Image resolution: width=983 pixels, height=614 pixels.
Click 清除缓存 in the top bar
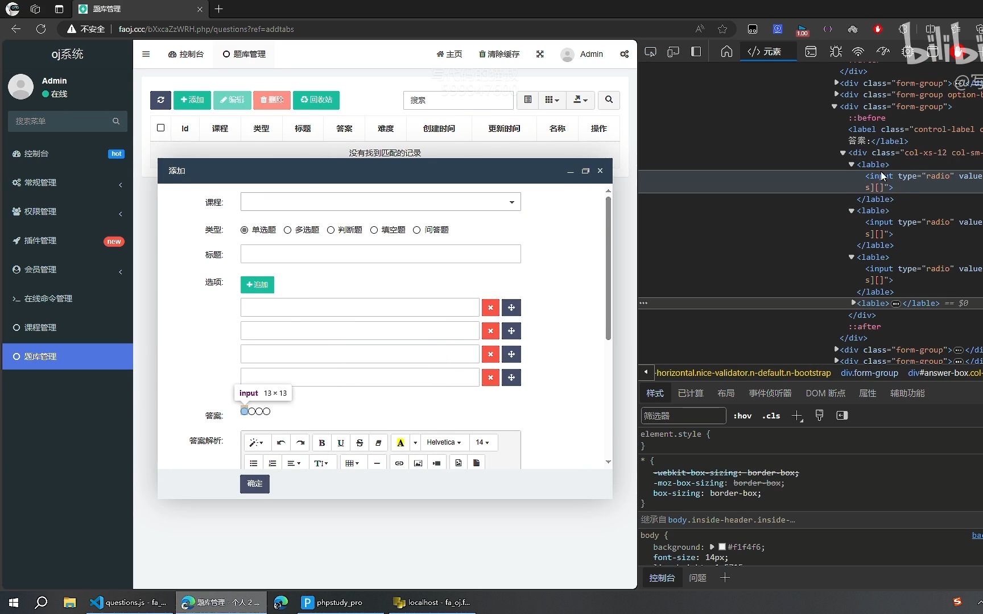click(x=499, y=54)
